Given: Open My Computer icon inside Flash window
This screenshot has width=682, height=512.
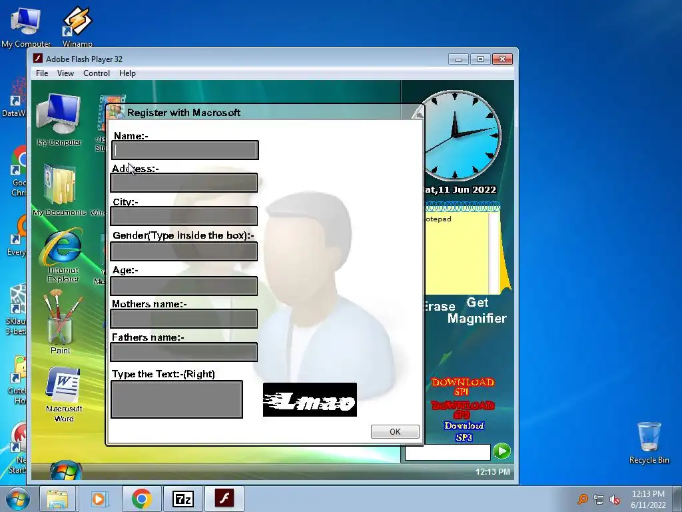Looking at the screenshot, I should click(x=59, y=120).
